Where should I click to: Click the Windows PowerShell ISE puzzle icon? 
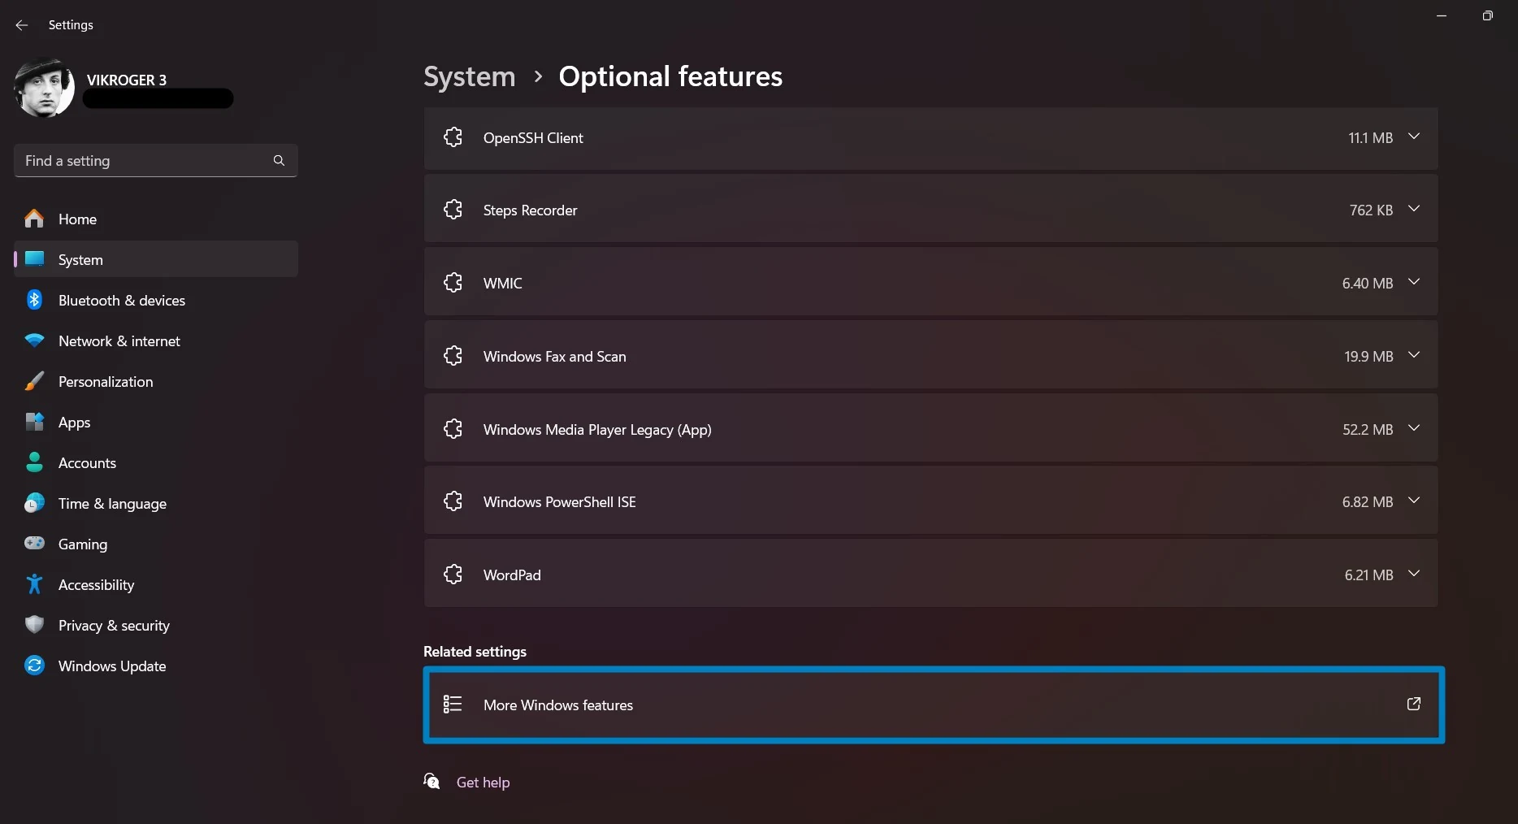(x=453, y=501)
